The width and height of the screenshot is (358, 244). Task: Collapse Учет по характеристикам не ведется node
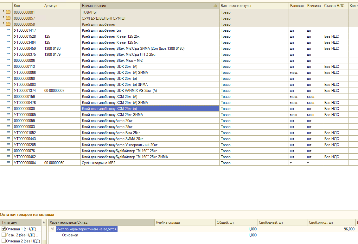click(x=53, y=228)
